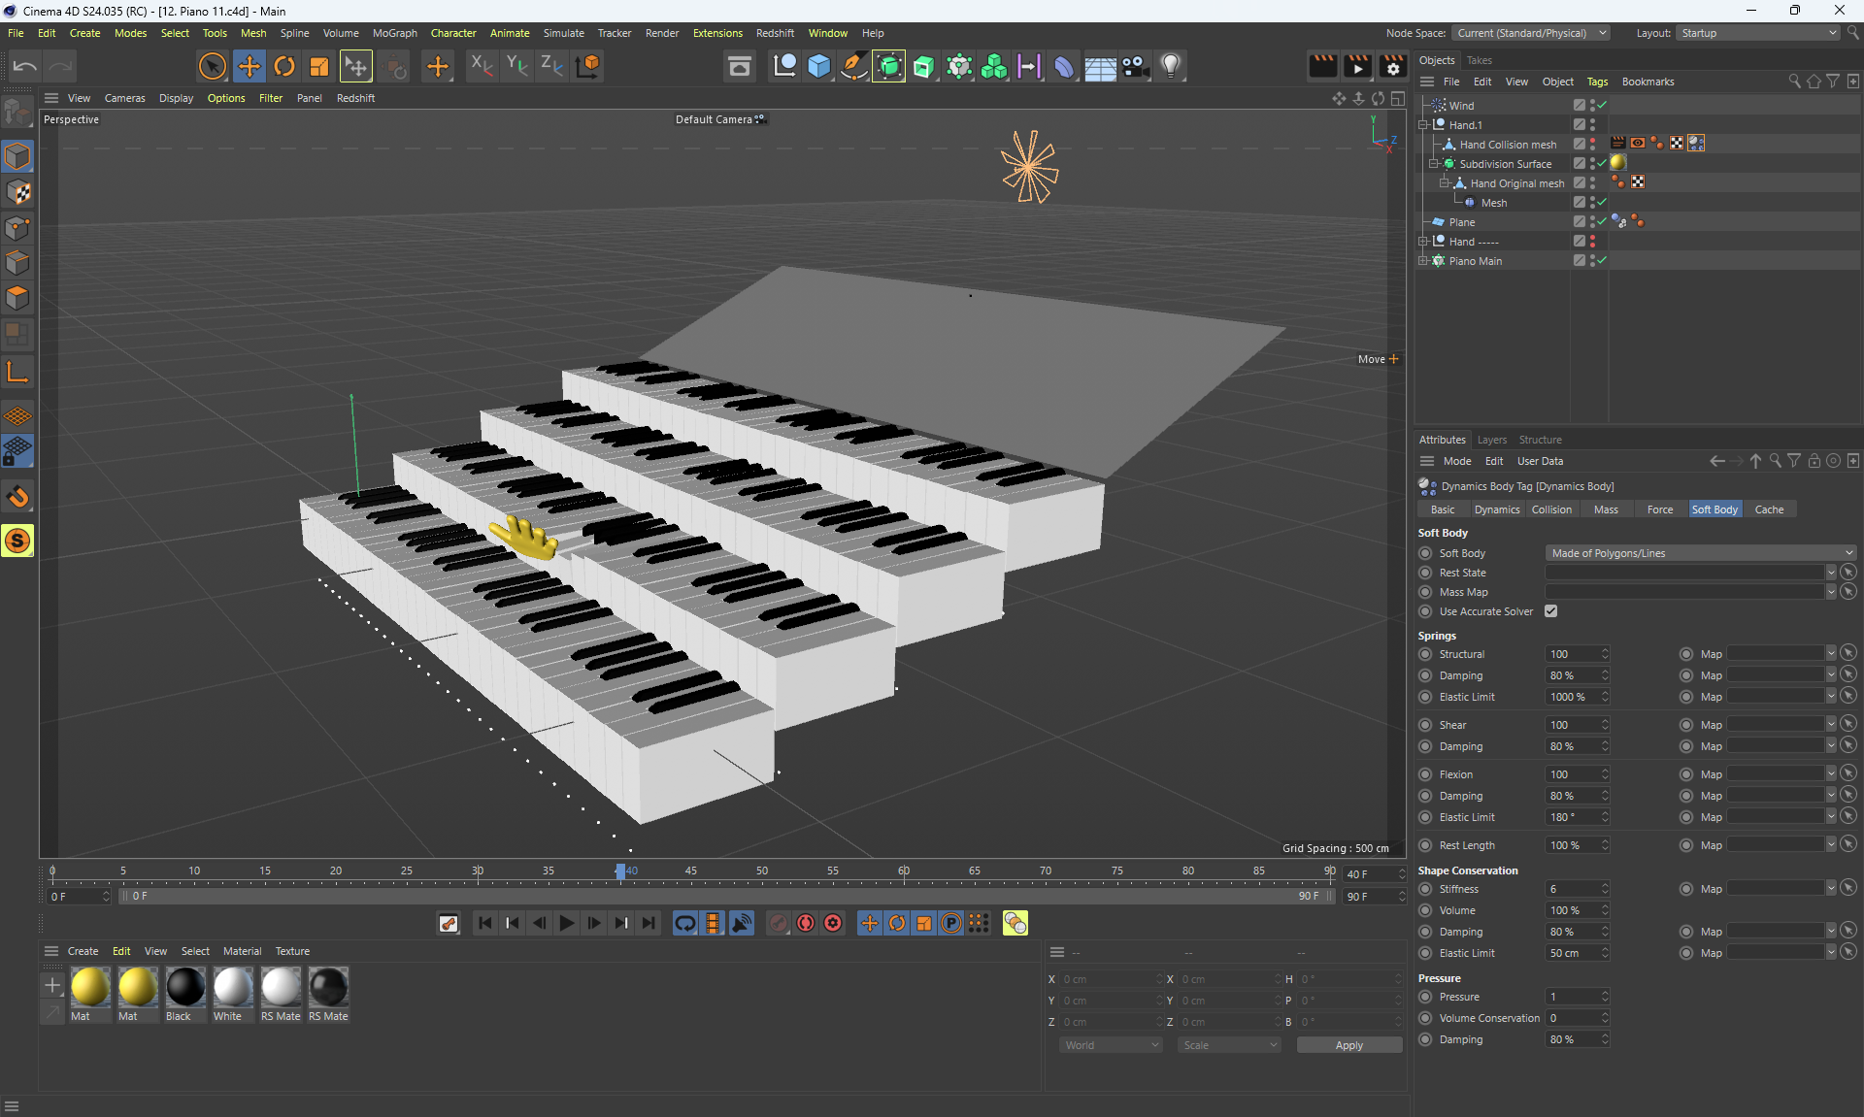Toggle Use Accurate Solver checkbox
This screenshot has width=1864, height=1117.
coord(1550,611)
